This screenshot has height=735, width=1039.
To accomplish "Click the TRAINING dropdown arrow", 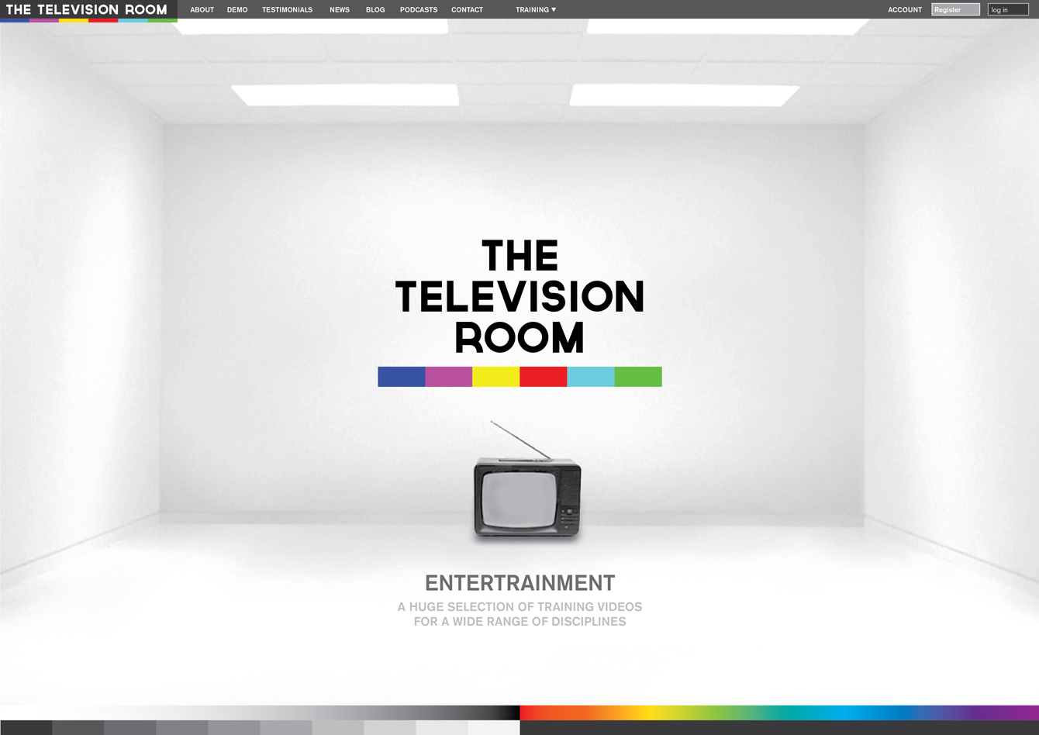I will click(x=554, y=9).
